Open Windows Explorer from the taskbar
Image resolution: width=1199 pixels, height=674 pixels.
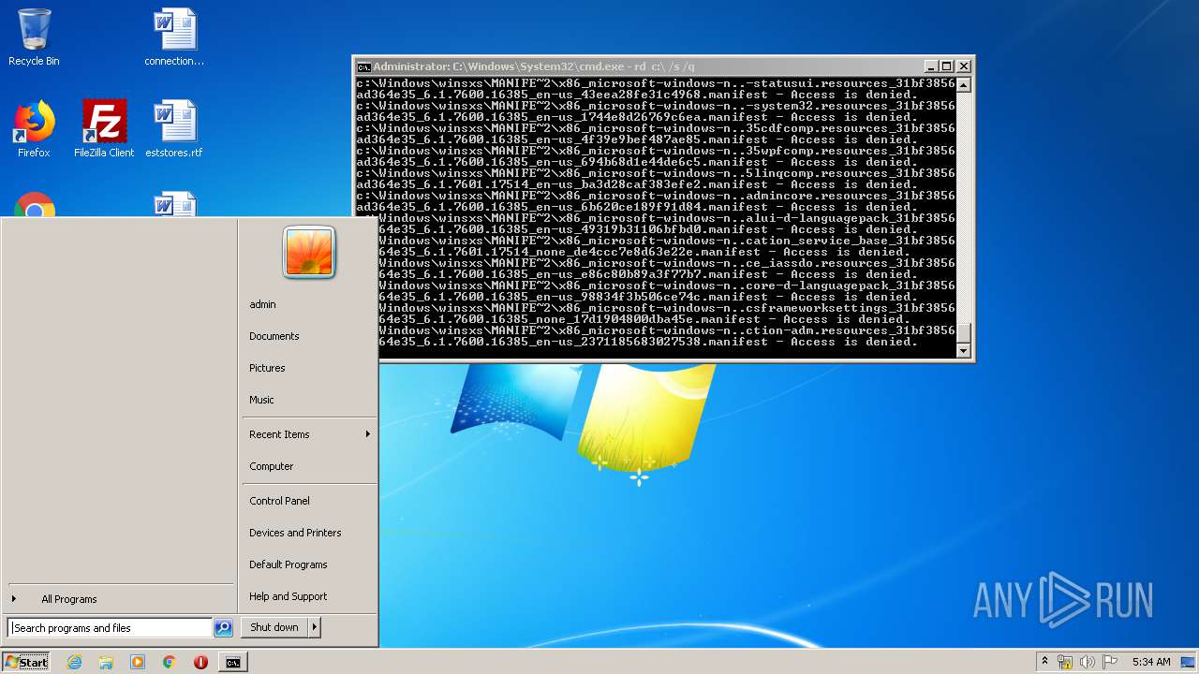pyautogui.click(x=106, y=662)
